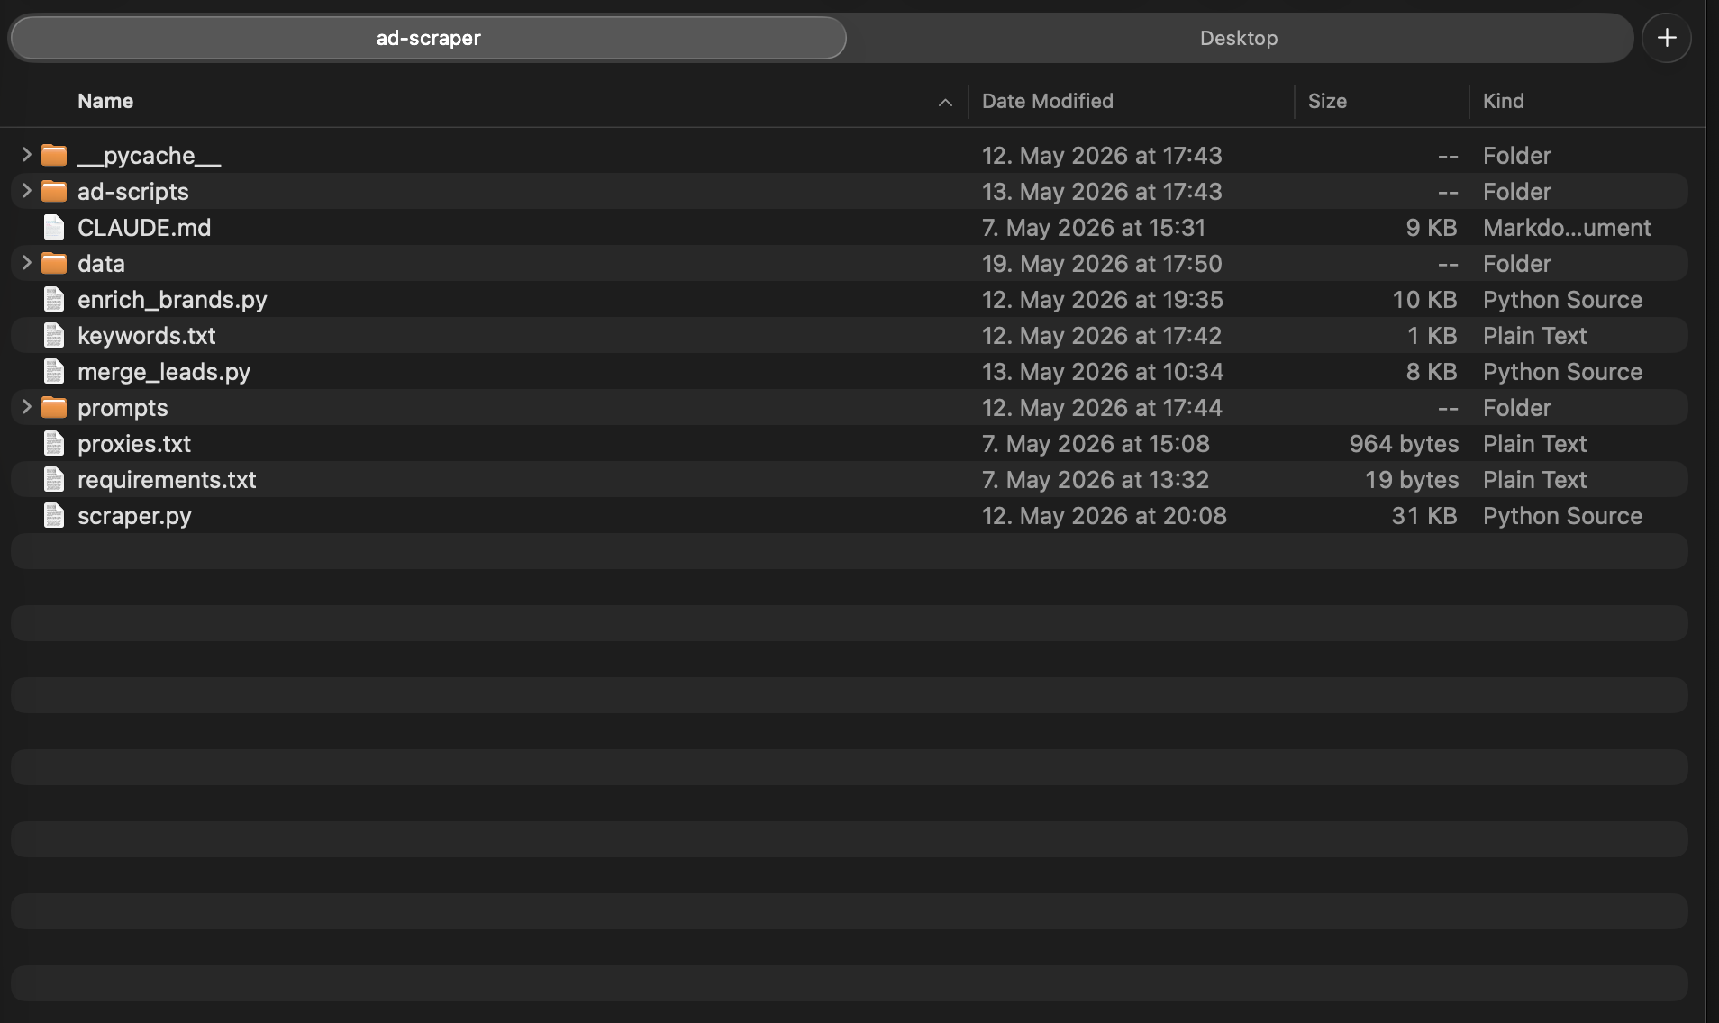1719x1023 pixels.
Task: Select the merge_leads.py file name
Action: [x=164, y=372]
